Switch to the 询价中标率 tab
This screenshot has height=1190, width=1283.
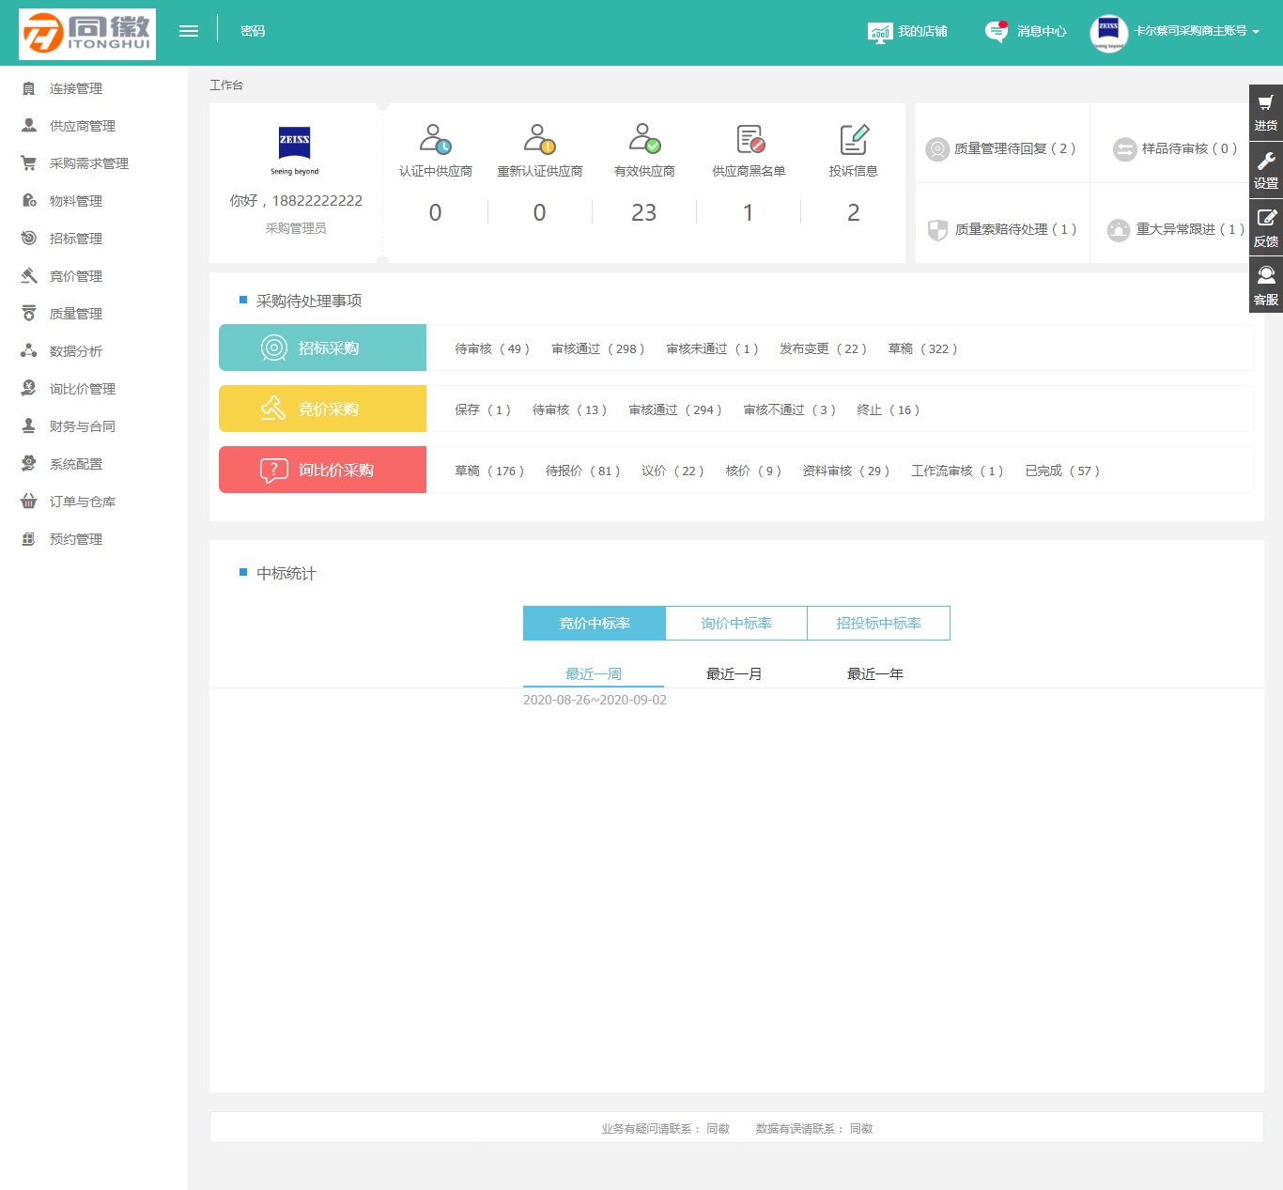(x=736, y=623)
